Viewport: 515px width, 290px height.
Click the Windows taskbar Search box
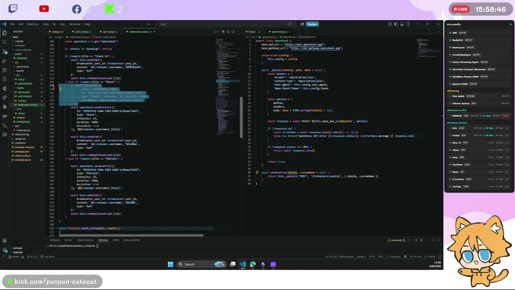coord(202,264)
